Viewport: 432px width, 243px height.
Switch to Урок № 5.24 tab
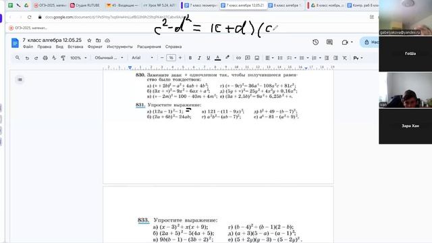[x=159, y=5]
